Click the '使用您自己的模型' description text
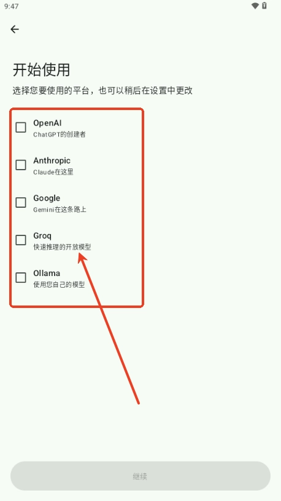Image resolution: width=281 pixels, height=501 pixels. 59,285
